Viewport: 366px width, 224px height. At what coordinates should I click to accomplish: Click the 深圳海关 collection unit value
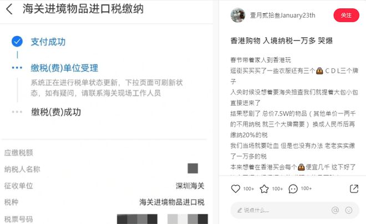click(x=190, y=186)
